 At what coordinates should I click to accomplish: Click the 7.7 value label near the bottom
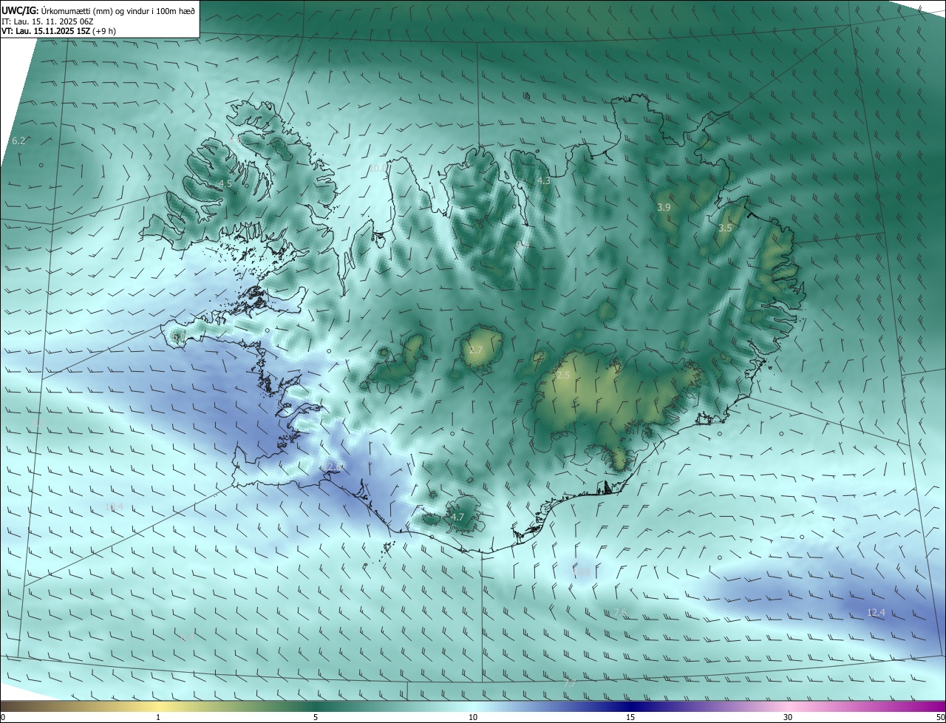569,685
